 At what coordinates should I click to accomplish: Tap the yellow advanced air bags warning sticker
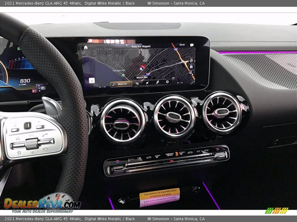click(x=160, y=194)
